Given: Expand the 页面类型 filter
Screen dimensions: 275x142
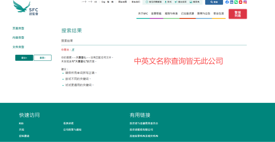Looking at the screenshot, I should [x=18, y=28].
